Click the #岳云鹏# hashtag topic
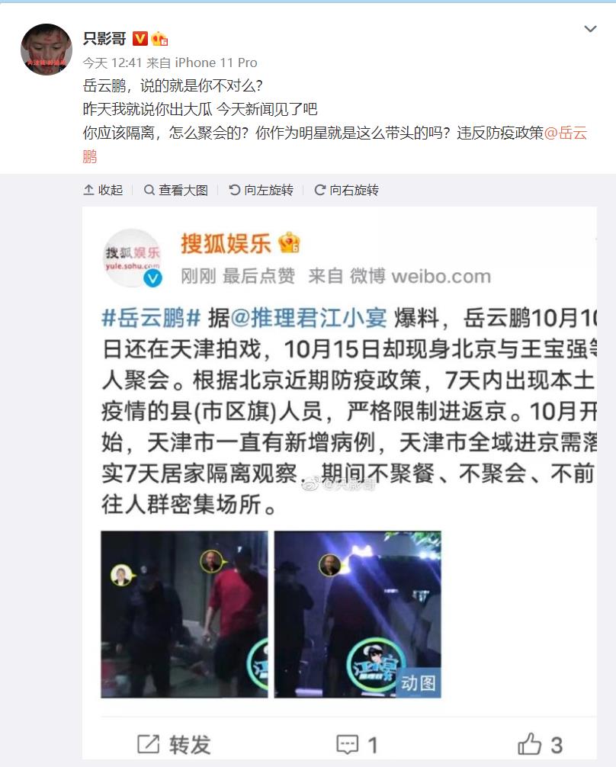The height and width of the screenshot is (767, 616). point(151,319)
